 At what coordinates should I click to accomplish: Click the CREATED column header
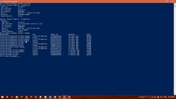[x=71, y=35]
